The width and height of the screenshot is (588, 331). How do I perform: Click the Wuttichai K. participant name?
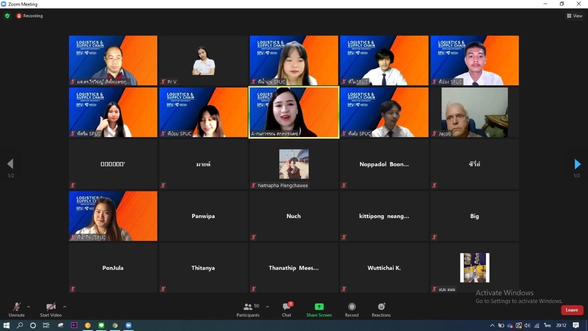[384, 268]
